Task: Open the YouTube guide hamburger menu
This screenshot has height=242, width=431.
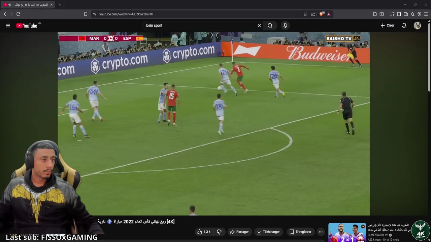Action: tap(8, 26)
